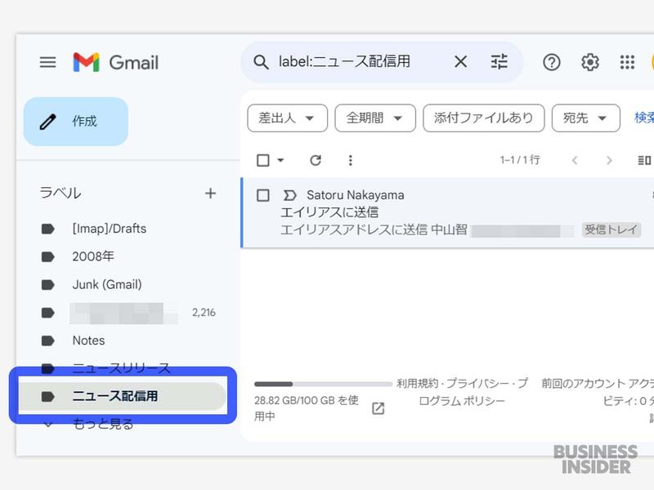Go to the previous page arrow
Screen dimensions: 654x490
tap(575, 160)
